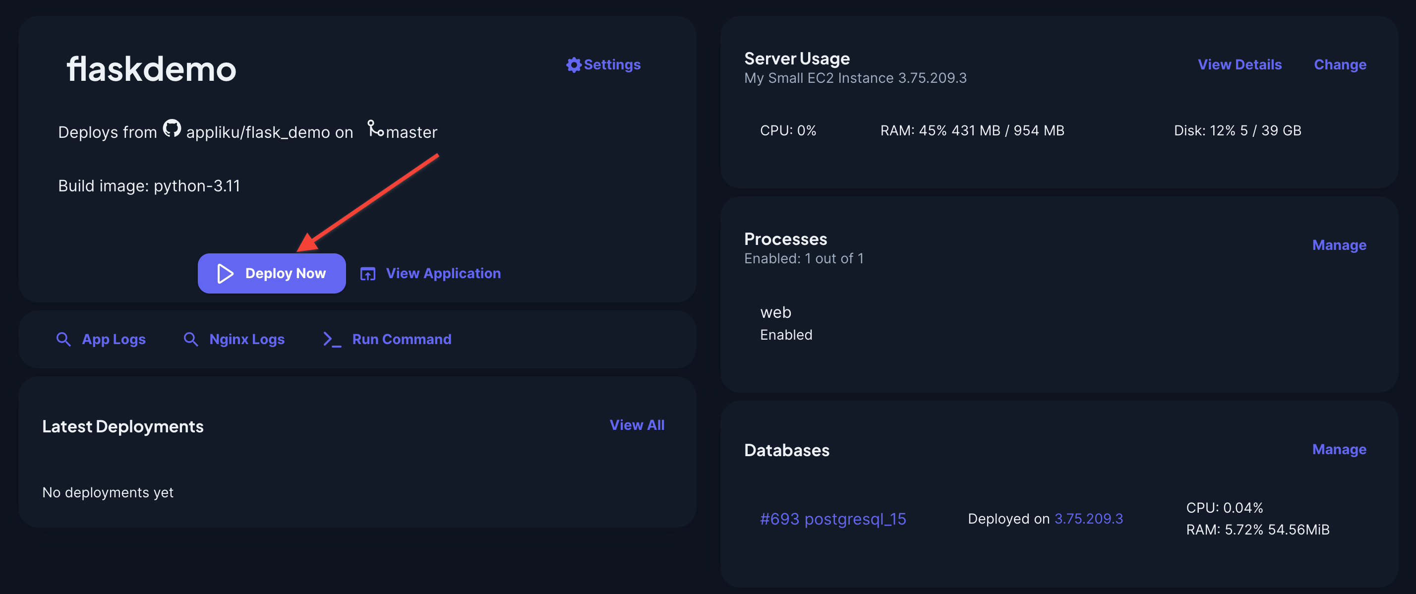The image size is (1416, 594).
Task: Open the View Application link
Action: click(x=442, y=273)
